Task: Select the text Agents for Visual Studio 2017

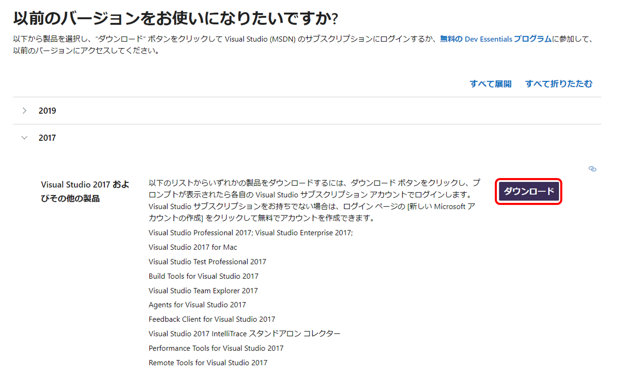Action: point(197,305)
